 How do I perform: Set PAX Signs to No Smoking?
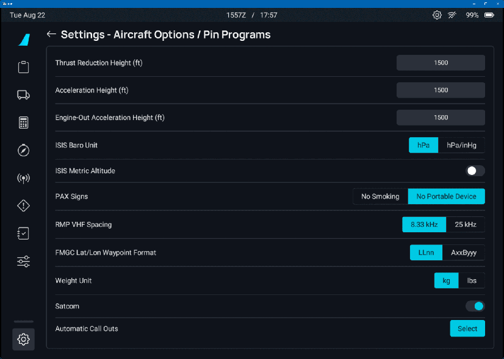pyautogui.click(x=380, y=196)
